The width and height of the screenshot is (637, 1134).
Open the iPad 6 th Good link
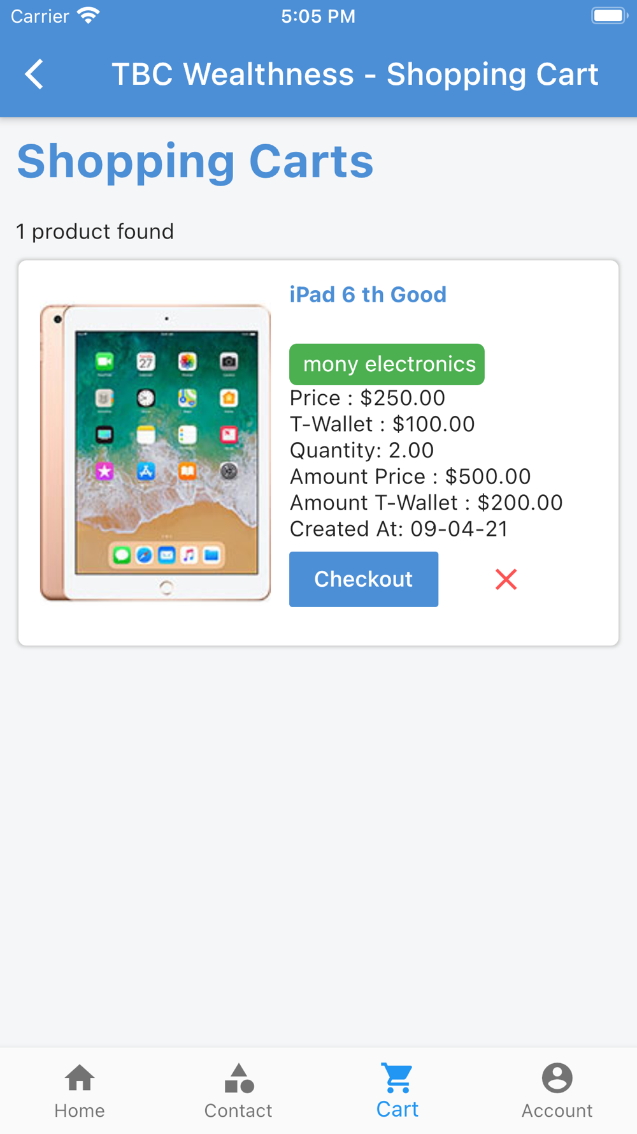click(368, 295)
